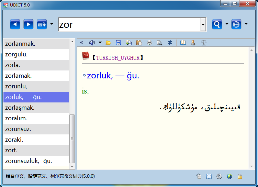Viewport: 258px width, 187px height.
Task: Click the back navigation arrow button
Action: tap(15, 24)
